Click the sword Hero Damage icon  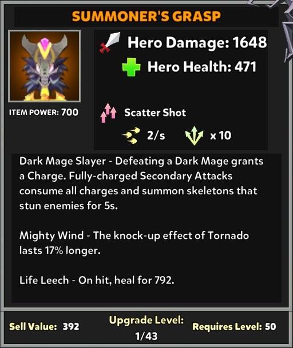[110, 42]
